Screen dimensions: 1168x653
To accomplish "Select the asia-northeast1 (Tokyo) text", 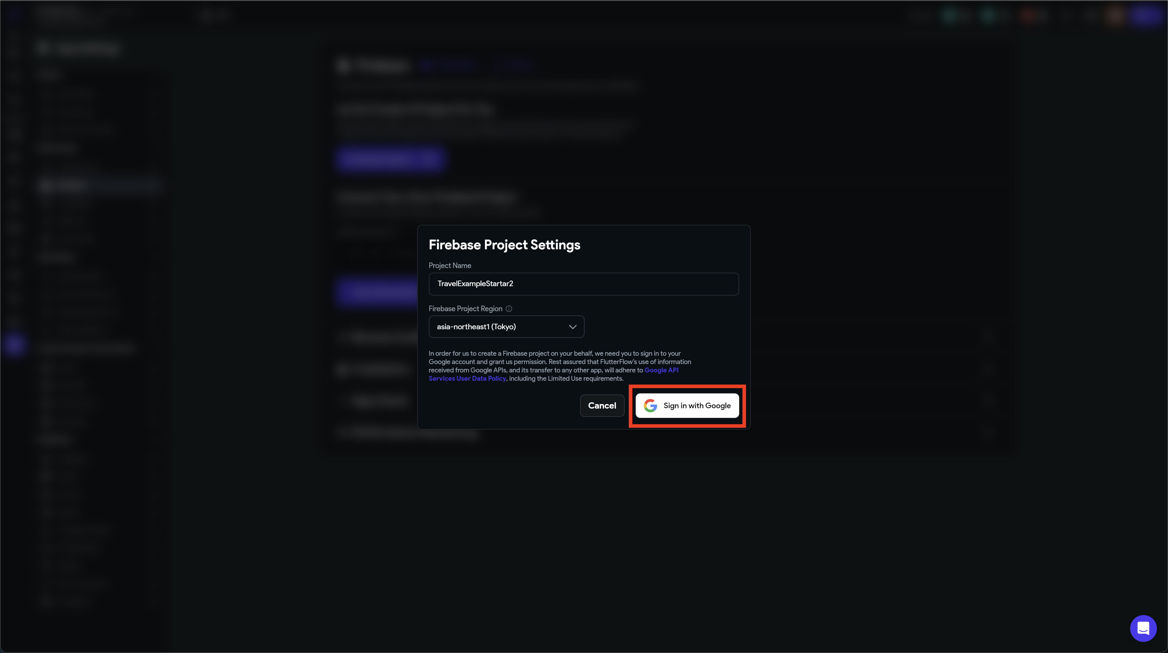I will (x=476, y=326).
